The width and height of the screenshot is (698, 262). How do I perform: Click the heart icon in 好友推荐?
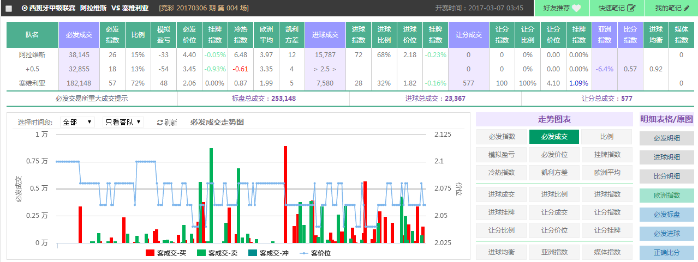[x=577, y=8]
